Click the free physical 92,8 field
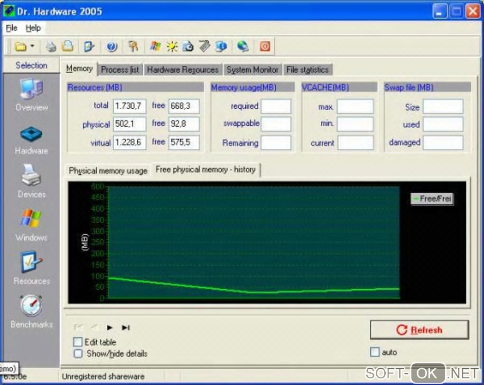 (x=184, y=124)
